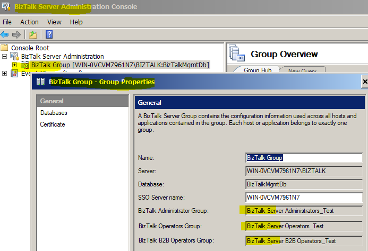Click the Console Root folder icon
The height and width of the screenshot is (251, 368).
click(4, 48)
